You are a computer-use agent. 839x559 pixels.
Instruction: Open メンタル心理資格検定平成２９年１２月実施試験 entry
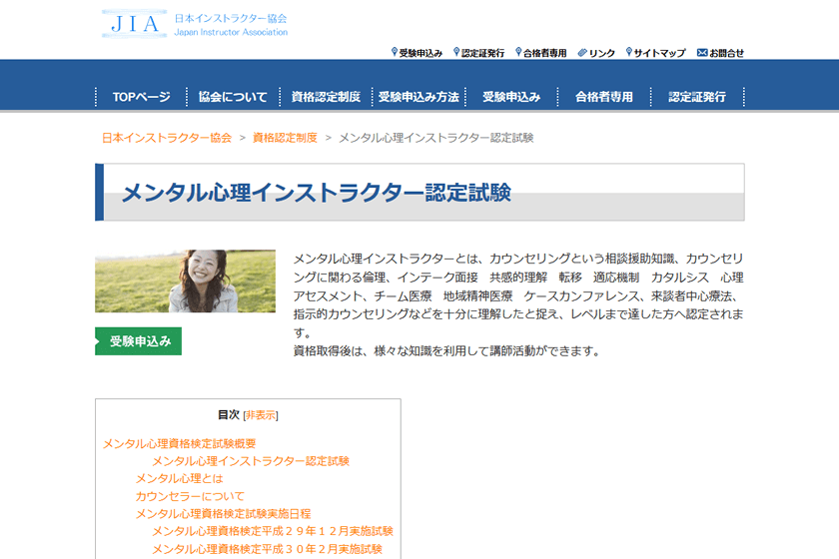[272, 531]
